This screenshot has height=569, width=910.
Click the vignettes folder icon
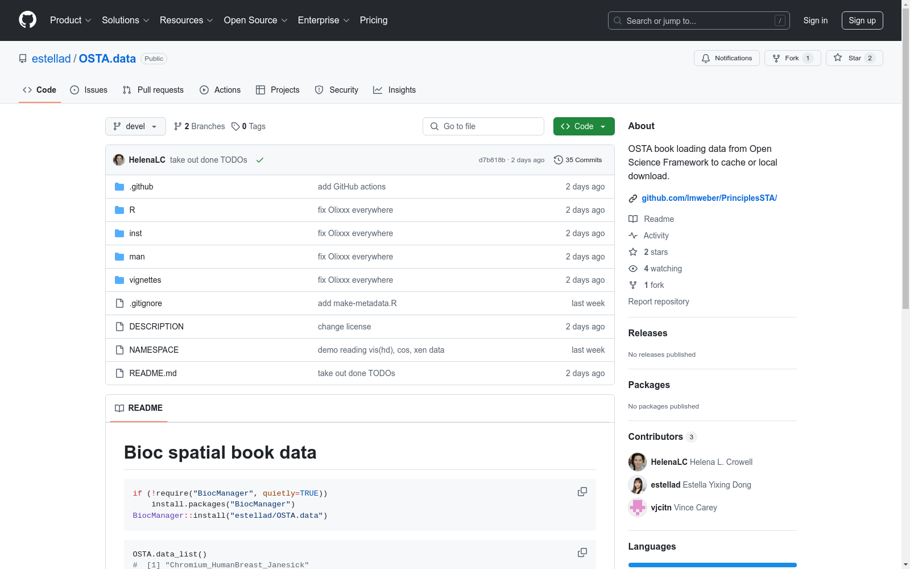pos(119,280)
